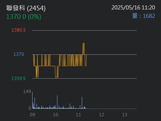
Task: Click the 13 time axis marker
Action: (x=125, y=115)
